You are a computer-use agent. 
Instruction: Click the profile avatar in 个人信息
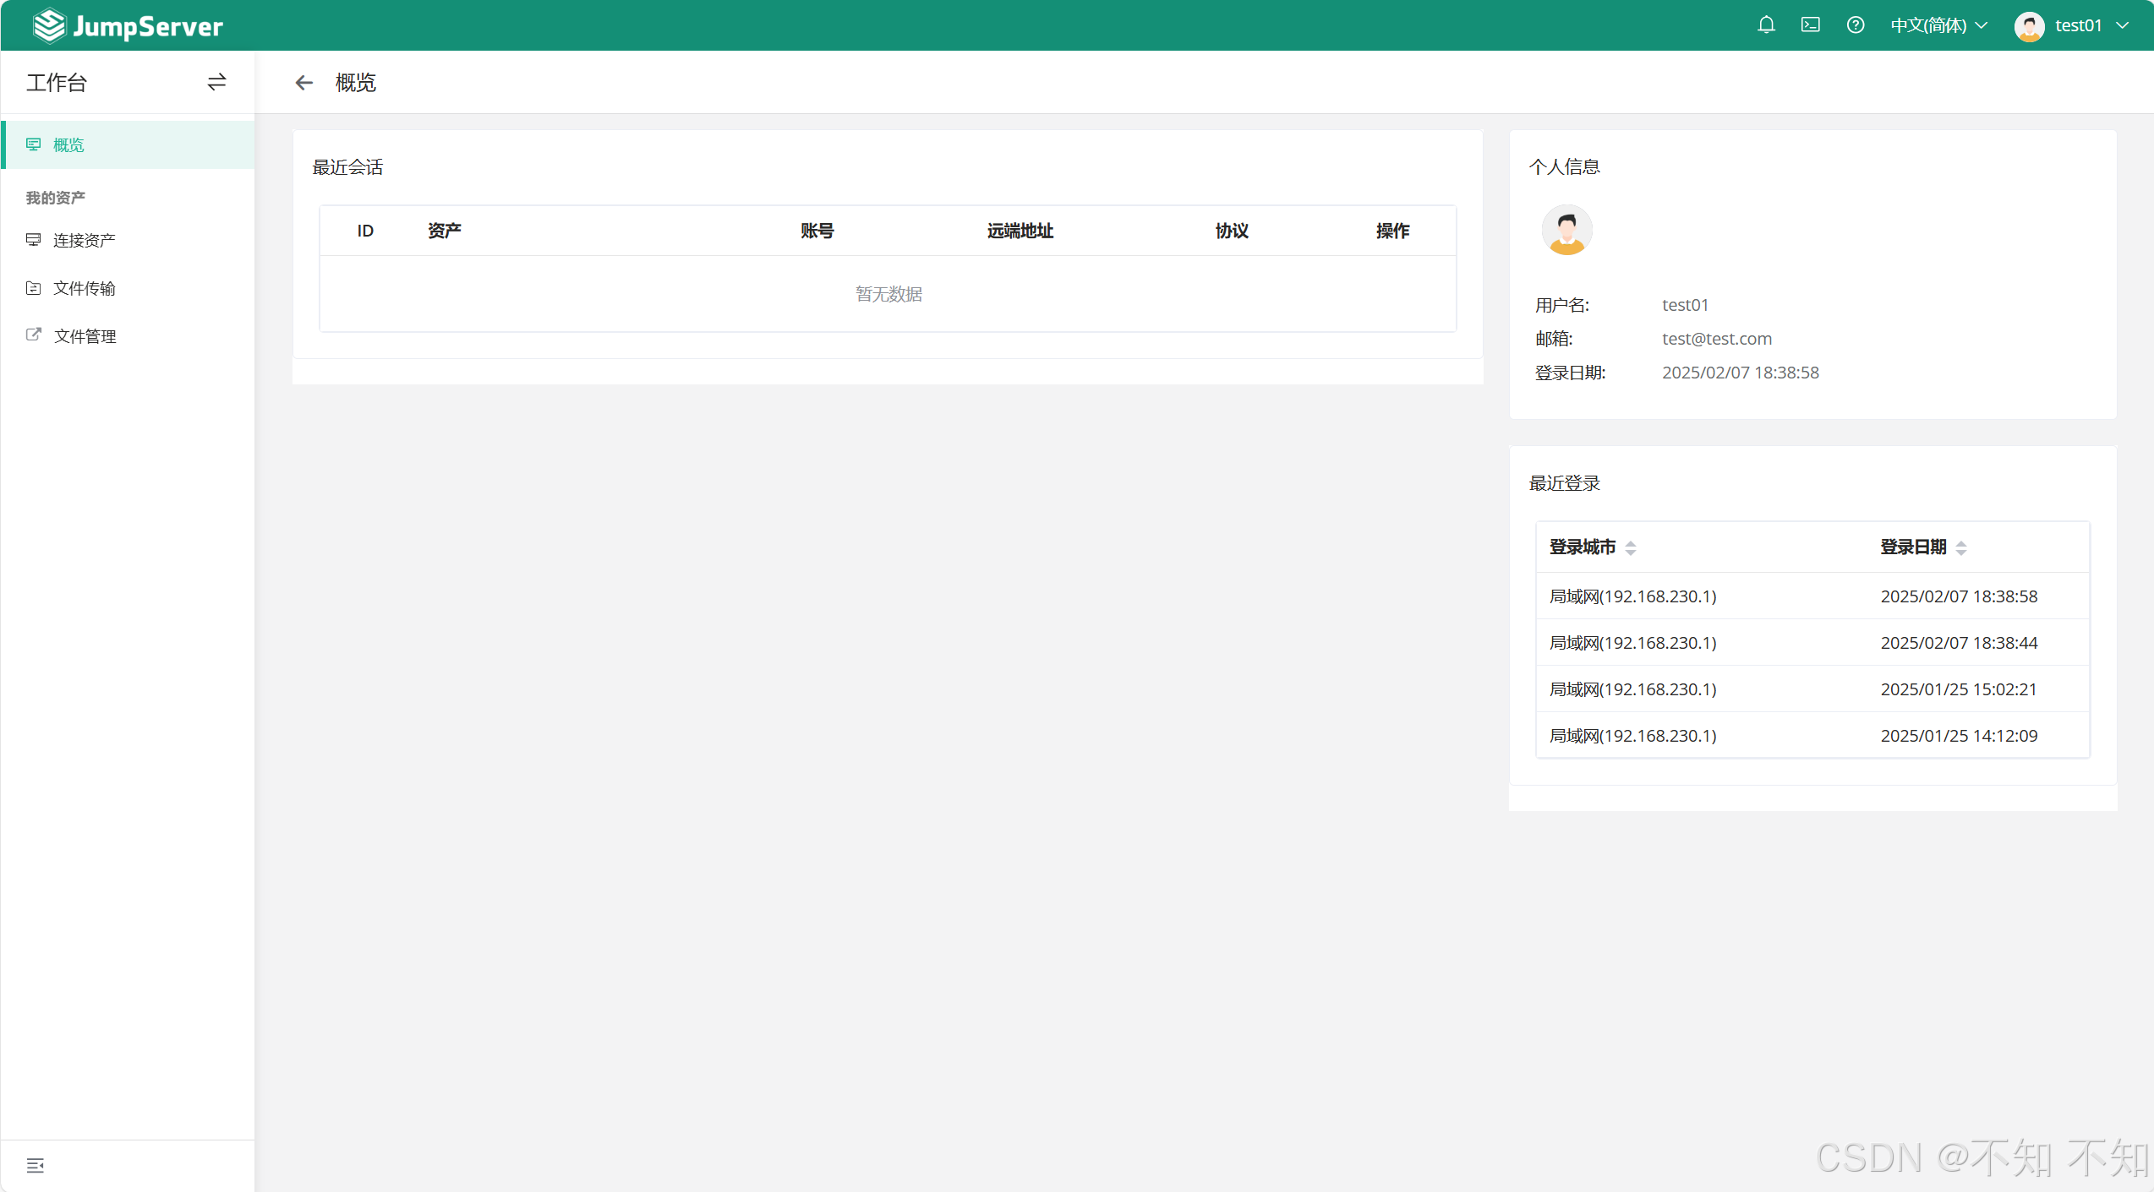(x=1566, y=231)
